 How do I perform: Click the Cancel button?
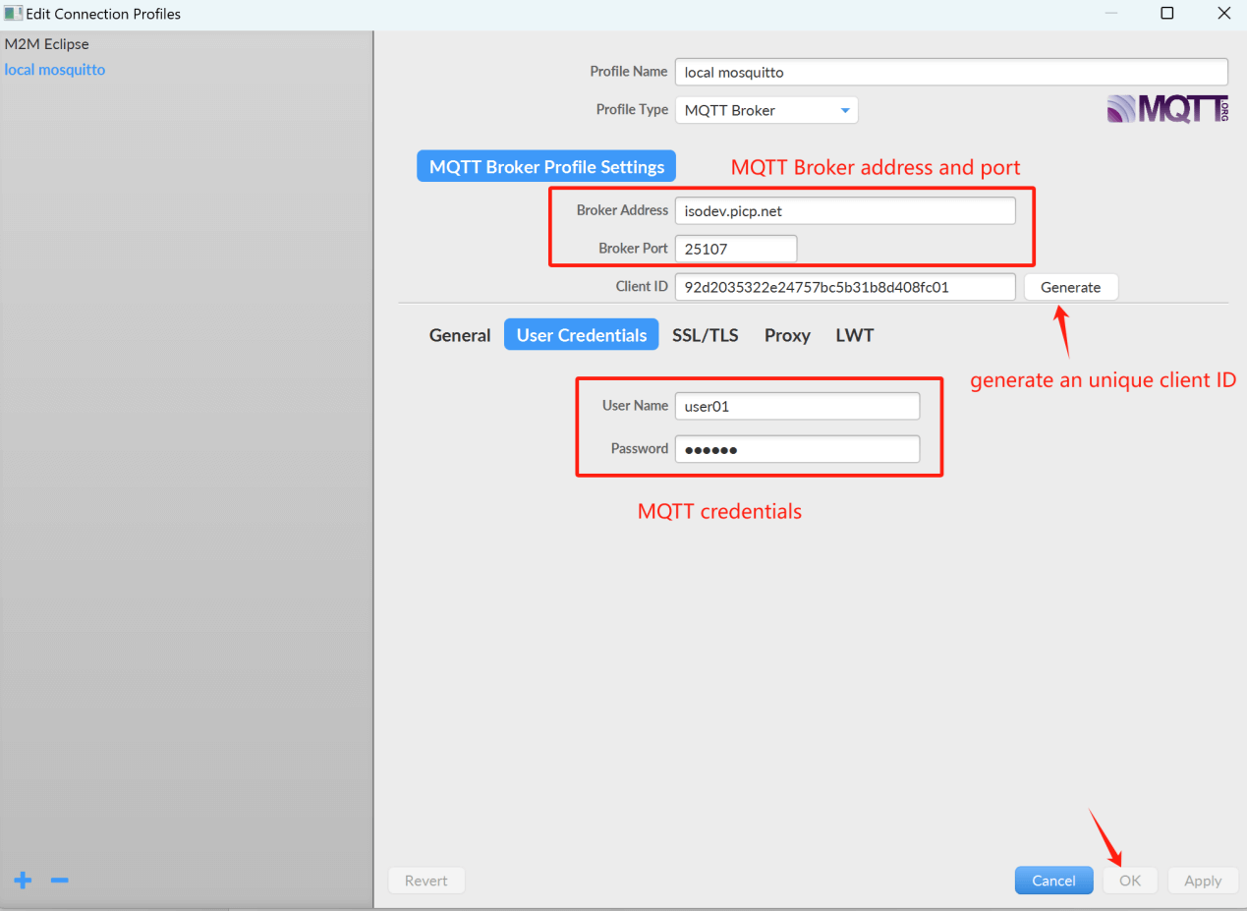tap(1054, 881)
